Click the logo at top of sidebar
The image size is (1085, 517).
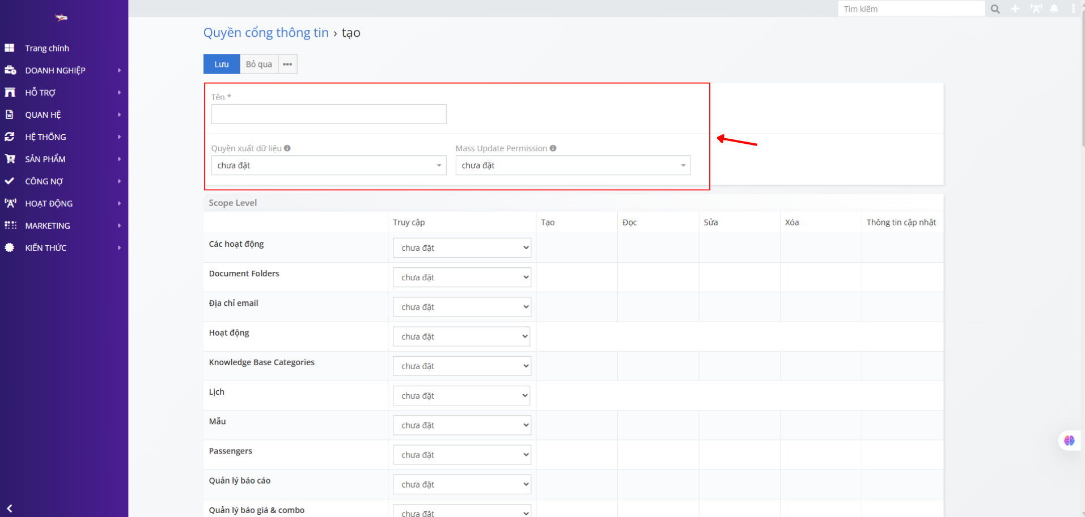(x=61, y=18)
